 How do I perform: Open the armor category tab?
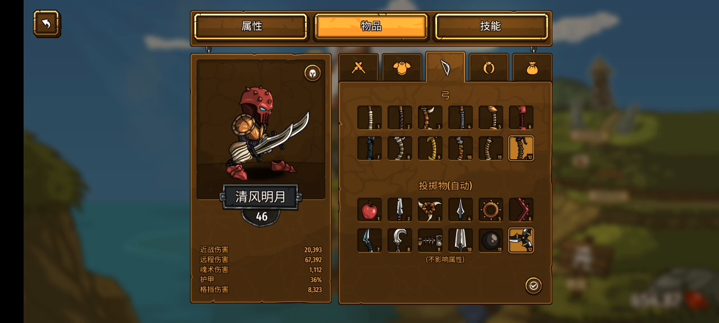402,68
